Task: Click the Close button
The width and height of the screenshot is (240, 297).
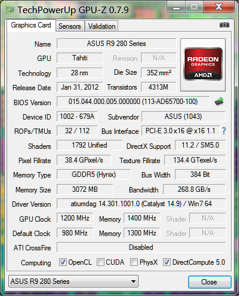Action: pos(210,282)
